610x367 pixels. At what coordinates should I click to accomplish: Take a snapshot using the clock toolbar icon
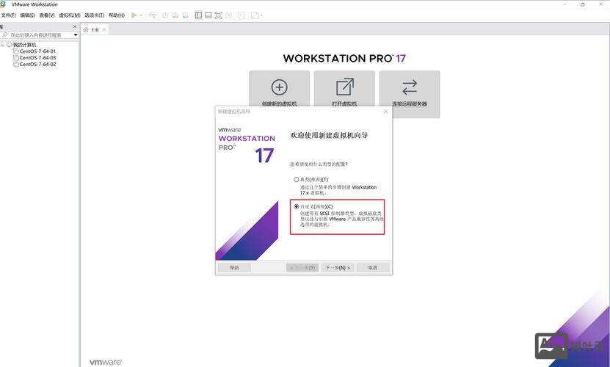coord(165,15)
